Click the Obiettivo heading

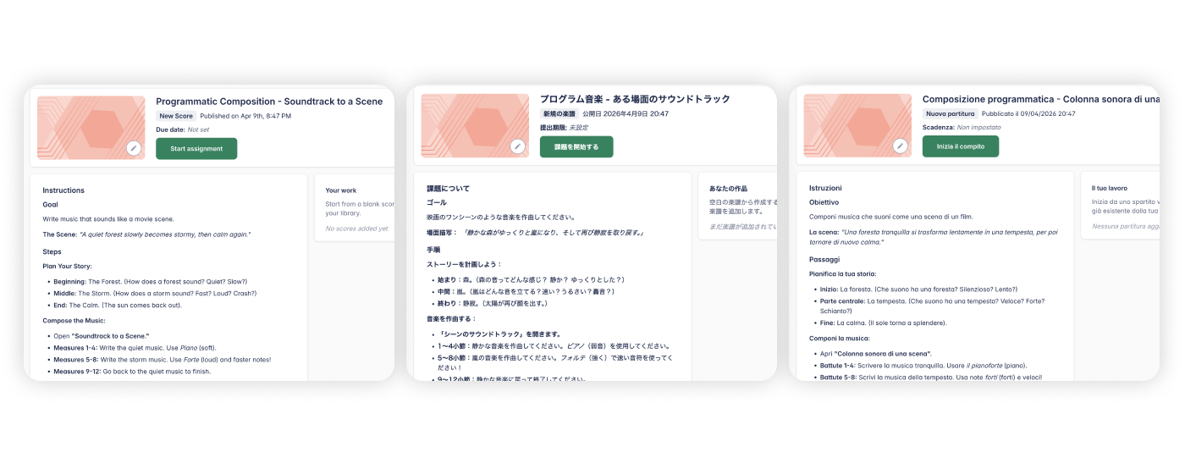tap(824, 202)
